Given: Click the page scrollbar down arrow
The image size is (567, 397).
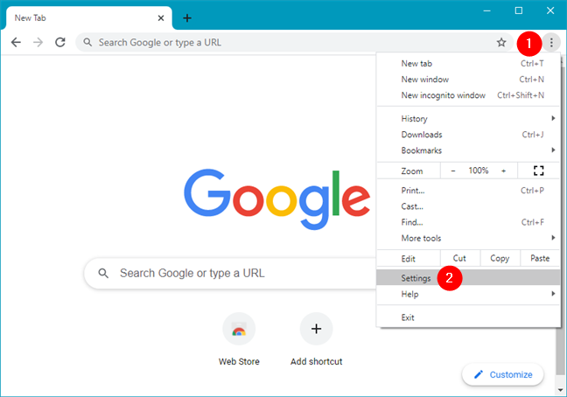Looking at the screenshot, I should 560,390.
